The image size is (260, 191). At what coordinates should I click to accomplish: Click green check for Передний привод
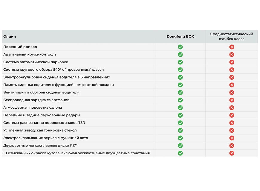pos(180,47)
